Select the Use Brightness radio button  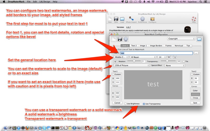(125, 104)
